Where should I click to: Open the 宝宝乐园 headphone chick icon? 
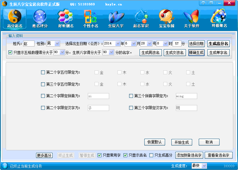(x=166, y=19)
